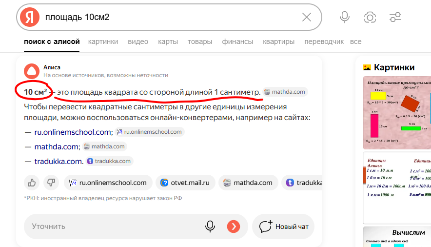
Task: Dislike the Alisa answer (thumbs down)
Action: [51, 183]
